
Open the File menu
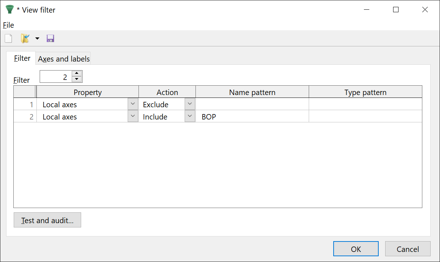tap(8, 25)
